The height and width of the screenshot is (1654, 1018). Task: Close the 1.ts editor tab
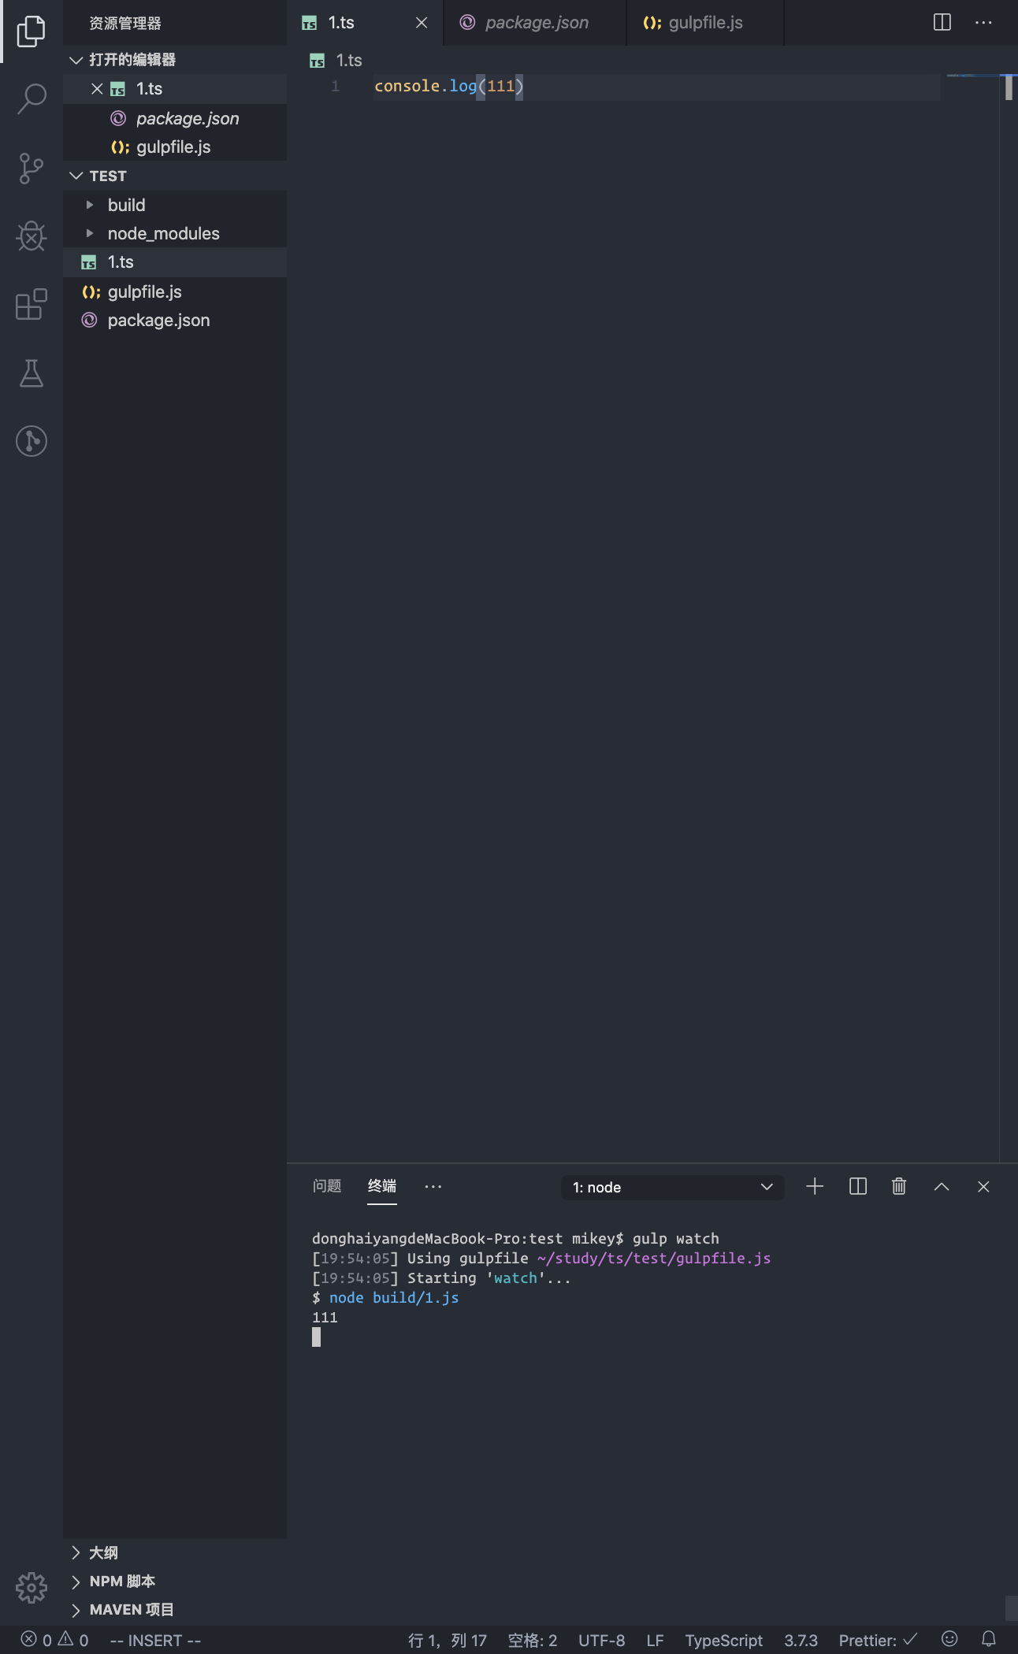click(x=422, y=23)
